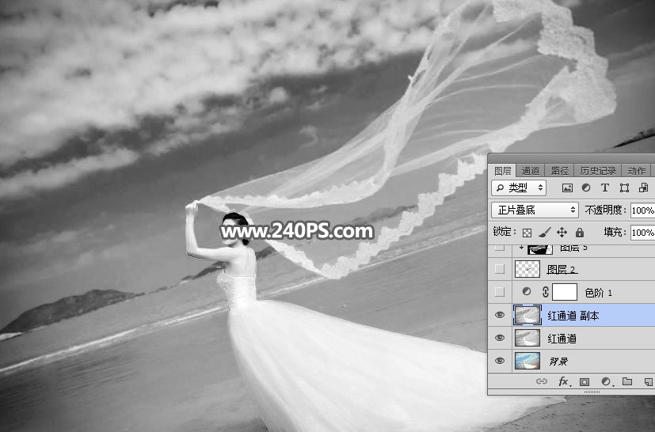Viewport: 655px width, 432px height.
Task: Select the 红通道 副本 layer thumbnail
Action: 527,315
